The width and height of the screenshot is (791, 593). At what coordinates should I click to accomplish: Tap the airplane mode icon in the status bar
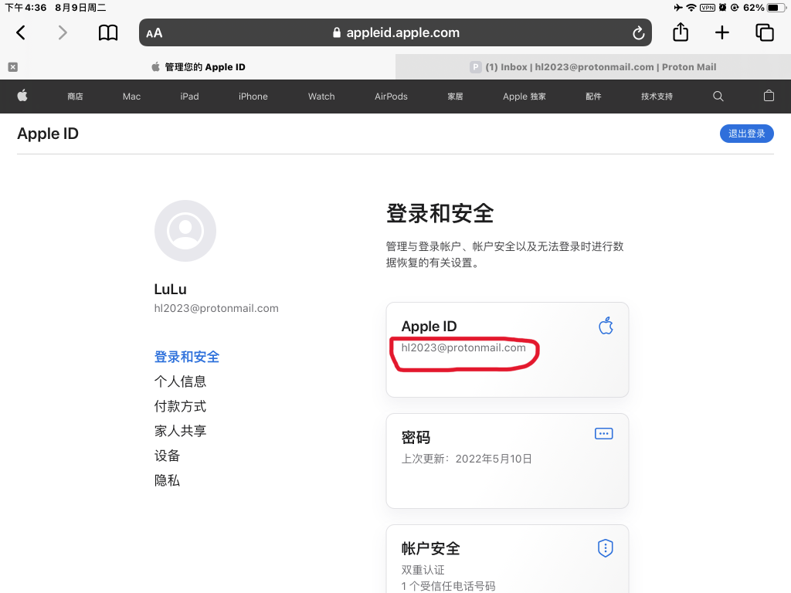tap(678, 8)
